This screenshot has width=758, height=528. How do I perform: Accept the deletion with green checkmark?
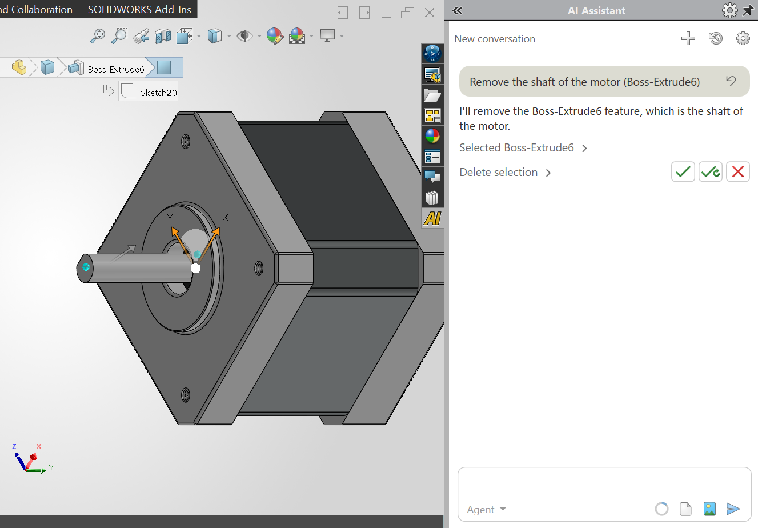click(683, 171)
